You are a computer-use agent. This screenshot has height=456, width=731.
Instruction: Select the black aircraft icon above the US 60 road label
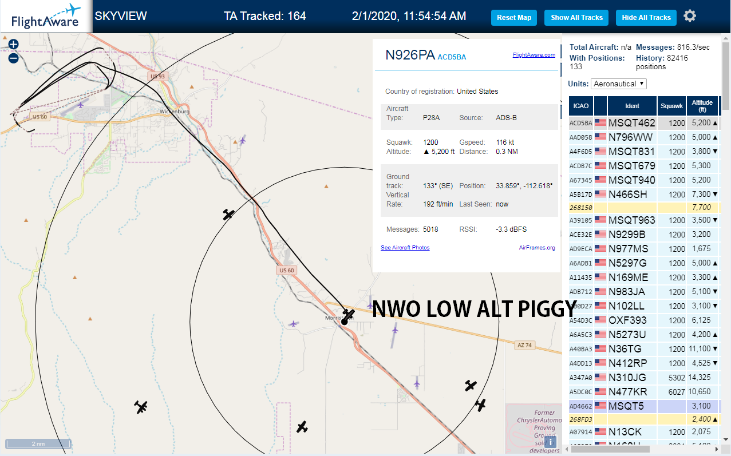(228, 215)
